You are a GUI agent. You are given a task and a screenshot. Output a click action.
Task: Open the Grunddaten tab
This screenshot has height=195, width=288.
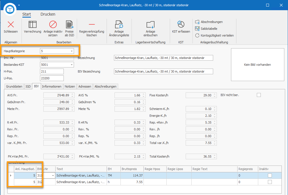click(14, 86)
